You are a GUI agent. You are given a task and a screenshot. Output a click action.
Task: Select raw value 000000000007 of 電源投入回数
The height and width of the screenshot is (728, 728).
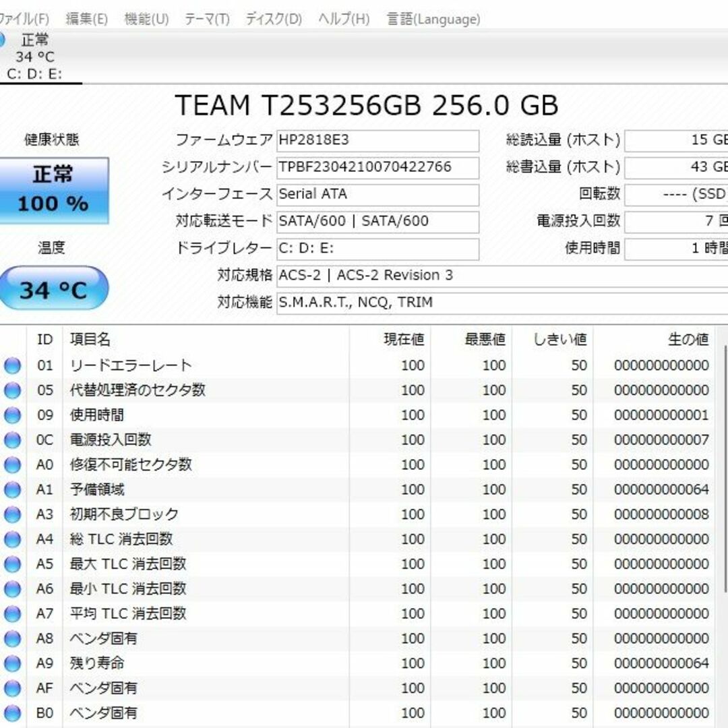tap(662, 440)
